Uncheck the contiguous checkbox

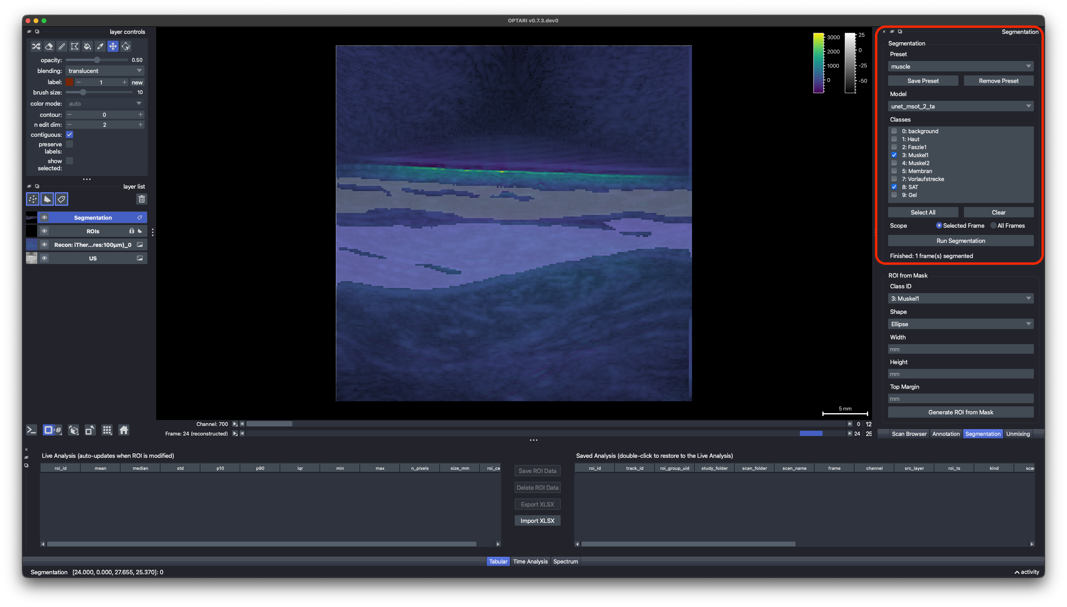[70, 135]
